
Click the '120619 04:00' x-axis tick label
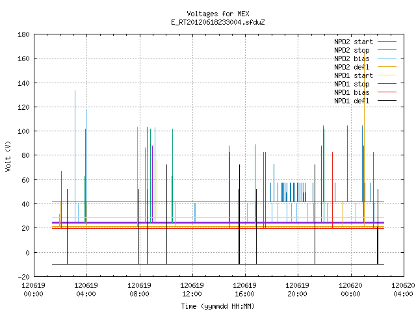click(x=86, y=290)
